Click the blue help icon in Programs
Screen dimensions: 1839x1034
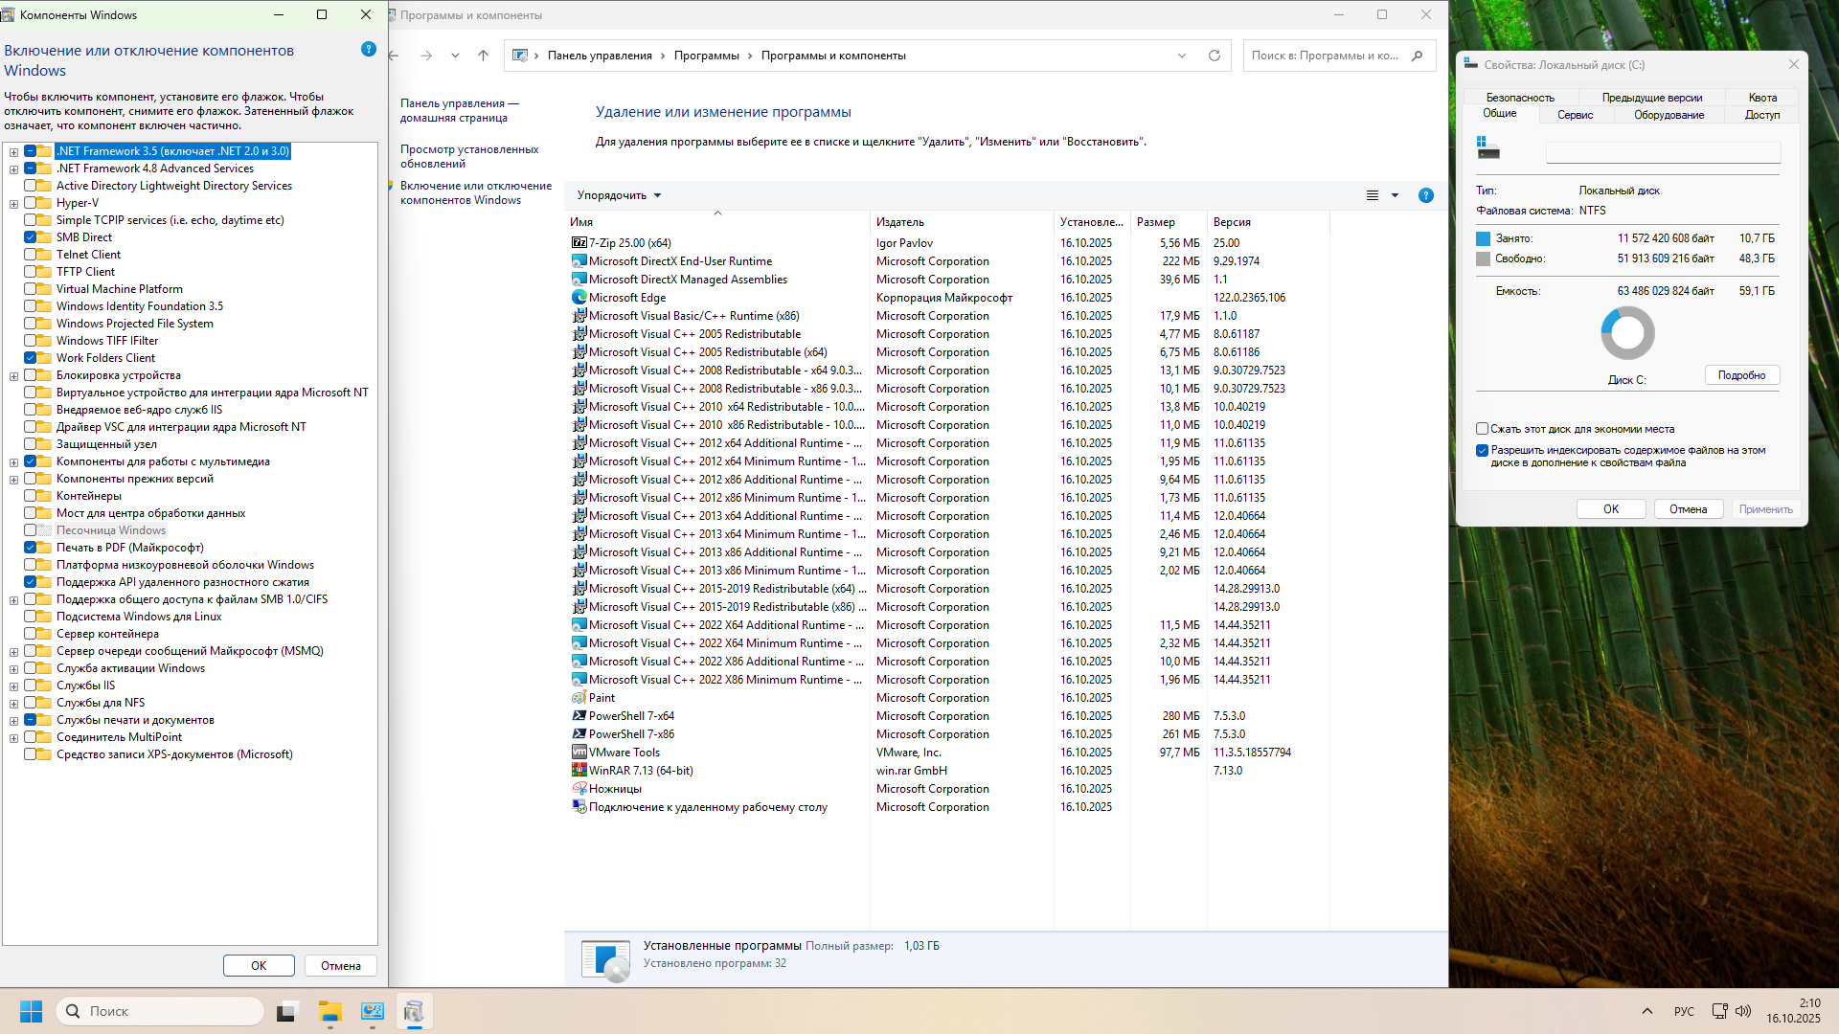[x=1426, y=195]
